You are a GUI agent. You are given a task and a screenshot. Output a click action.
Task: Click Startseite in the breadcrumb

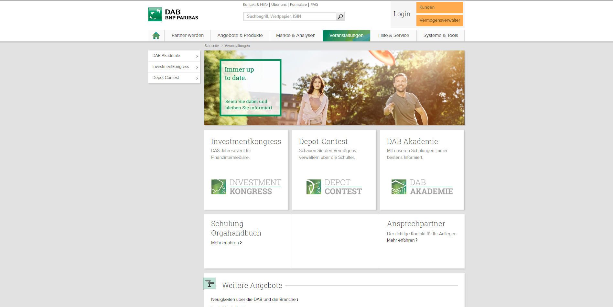211,46
